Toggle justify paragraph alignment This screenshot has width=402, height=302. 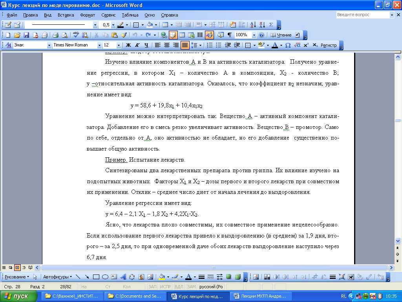[185, 45]
